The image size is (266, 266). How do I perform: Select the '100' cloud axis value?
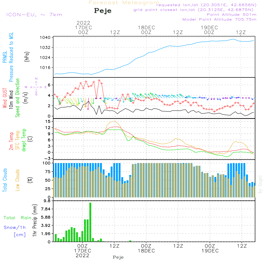(47, 163)
